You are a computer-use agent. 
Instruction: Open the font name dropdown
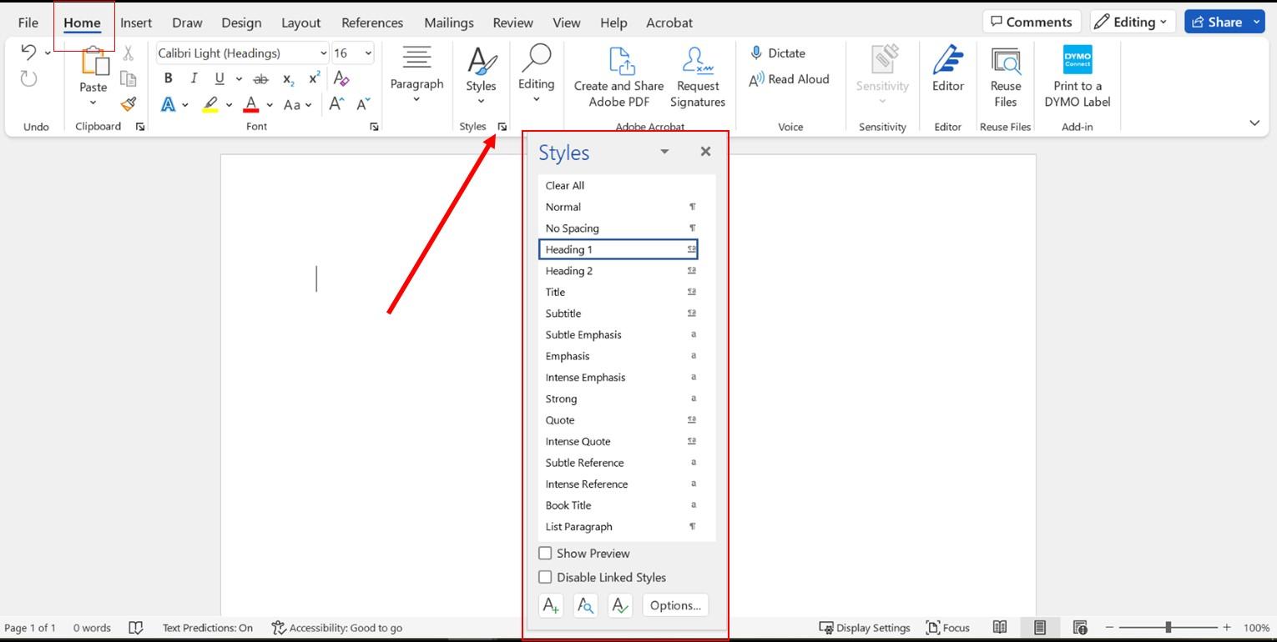323,53
